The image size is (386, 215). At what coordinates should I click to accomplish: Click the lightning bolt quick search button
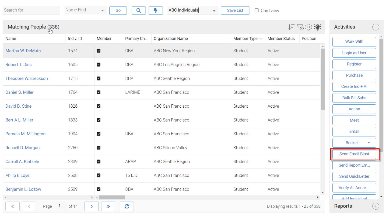156,10
